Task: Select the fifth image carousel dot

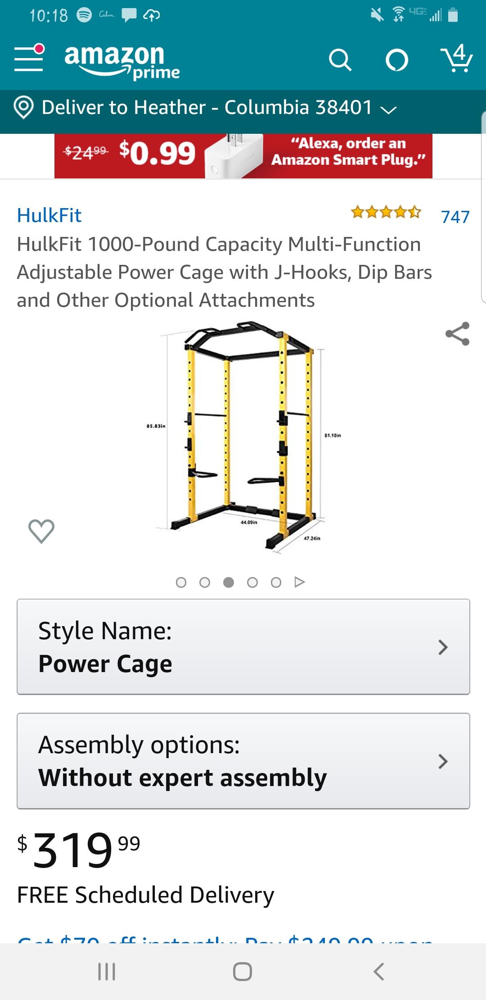Action: [276, 582]
